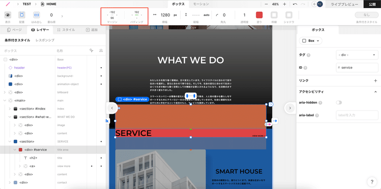Edit the 1280 width value field
The image size is (381, 189).
pyautogui.click(x=165, y=15)
